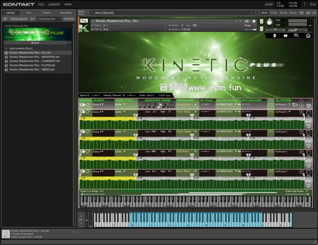Image resolution: width=318 pixels, height=245 pixels.
Task: Toggle the Triplet Sync option
Action: coord(165,95)
